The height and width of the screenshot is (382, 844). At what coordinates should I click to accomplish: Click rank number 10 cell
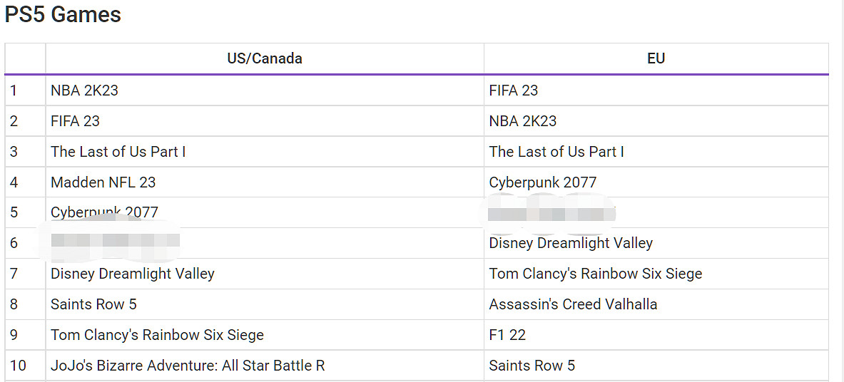coord(25,366)
